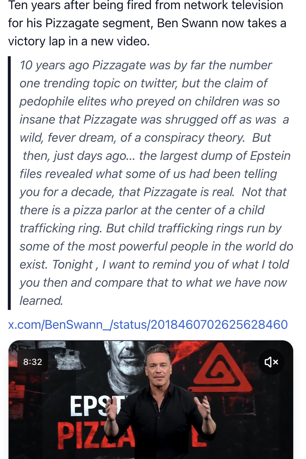Image resolution: width=306 pixels, height=459 pixels.
Task: Click the quote line '10 years ago Pizzagate'
Action: [x=145, y=65]
